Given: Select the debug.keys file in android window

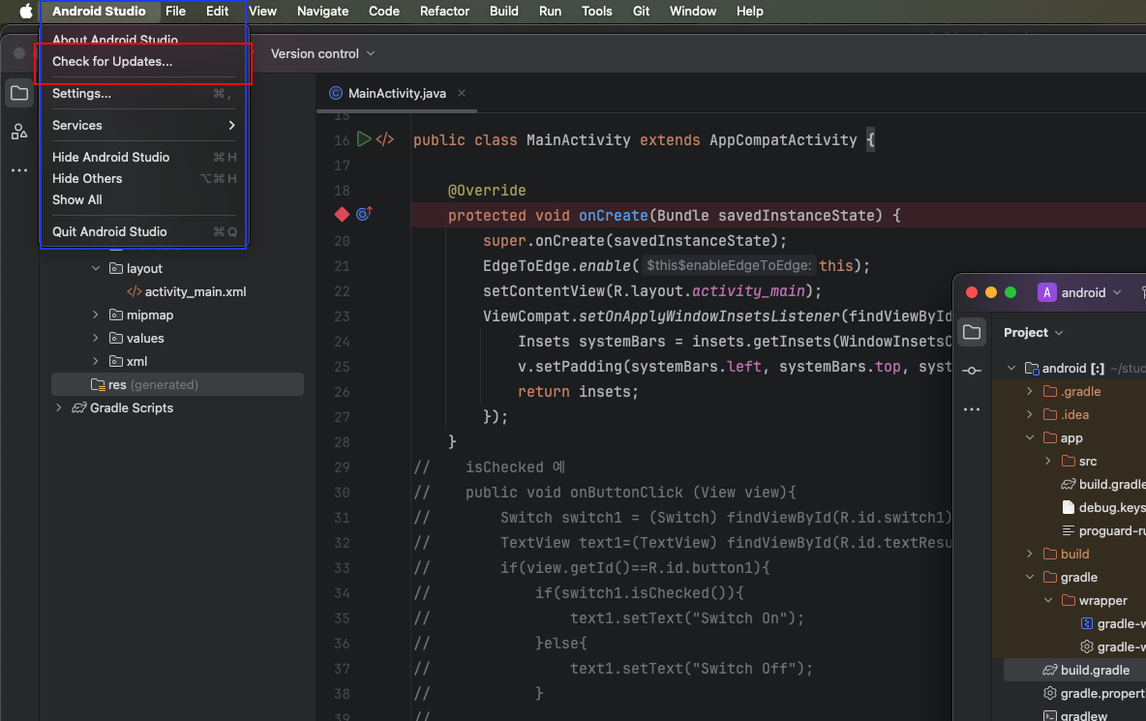Looking at the screenshot, I should coord(1102,508).
